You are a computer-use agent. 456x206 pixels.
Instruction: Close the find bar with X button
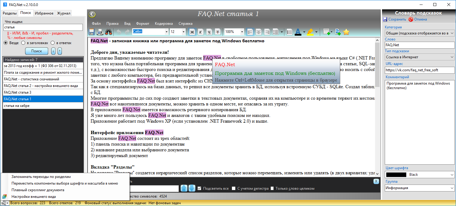[376, 181]
